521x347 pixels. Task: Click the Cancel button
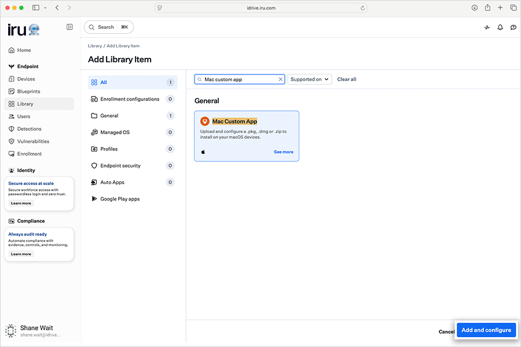coord(446,331)
